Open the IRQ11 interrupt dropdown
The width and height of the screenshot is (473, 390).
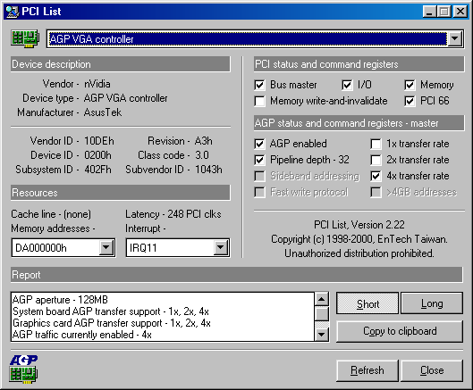(x=221, y=247)
